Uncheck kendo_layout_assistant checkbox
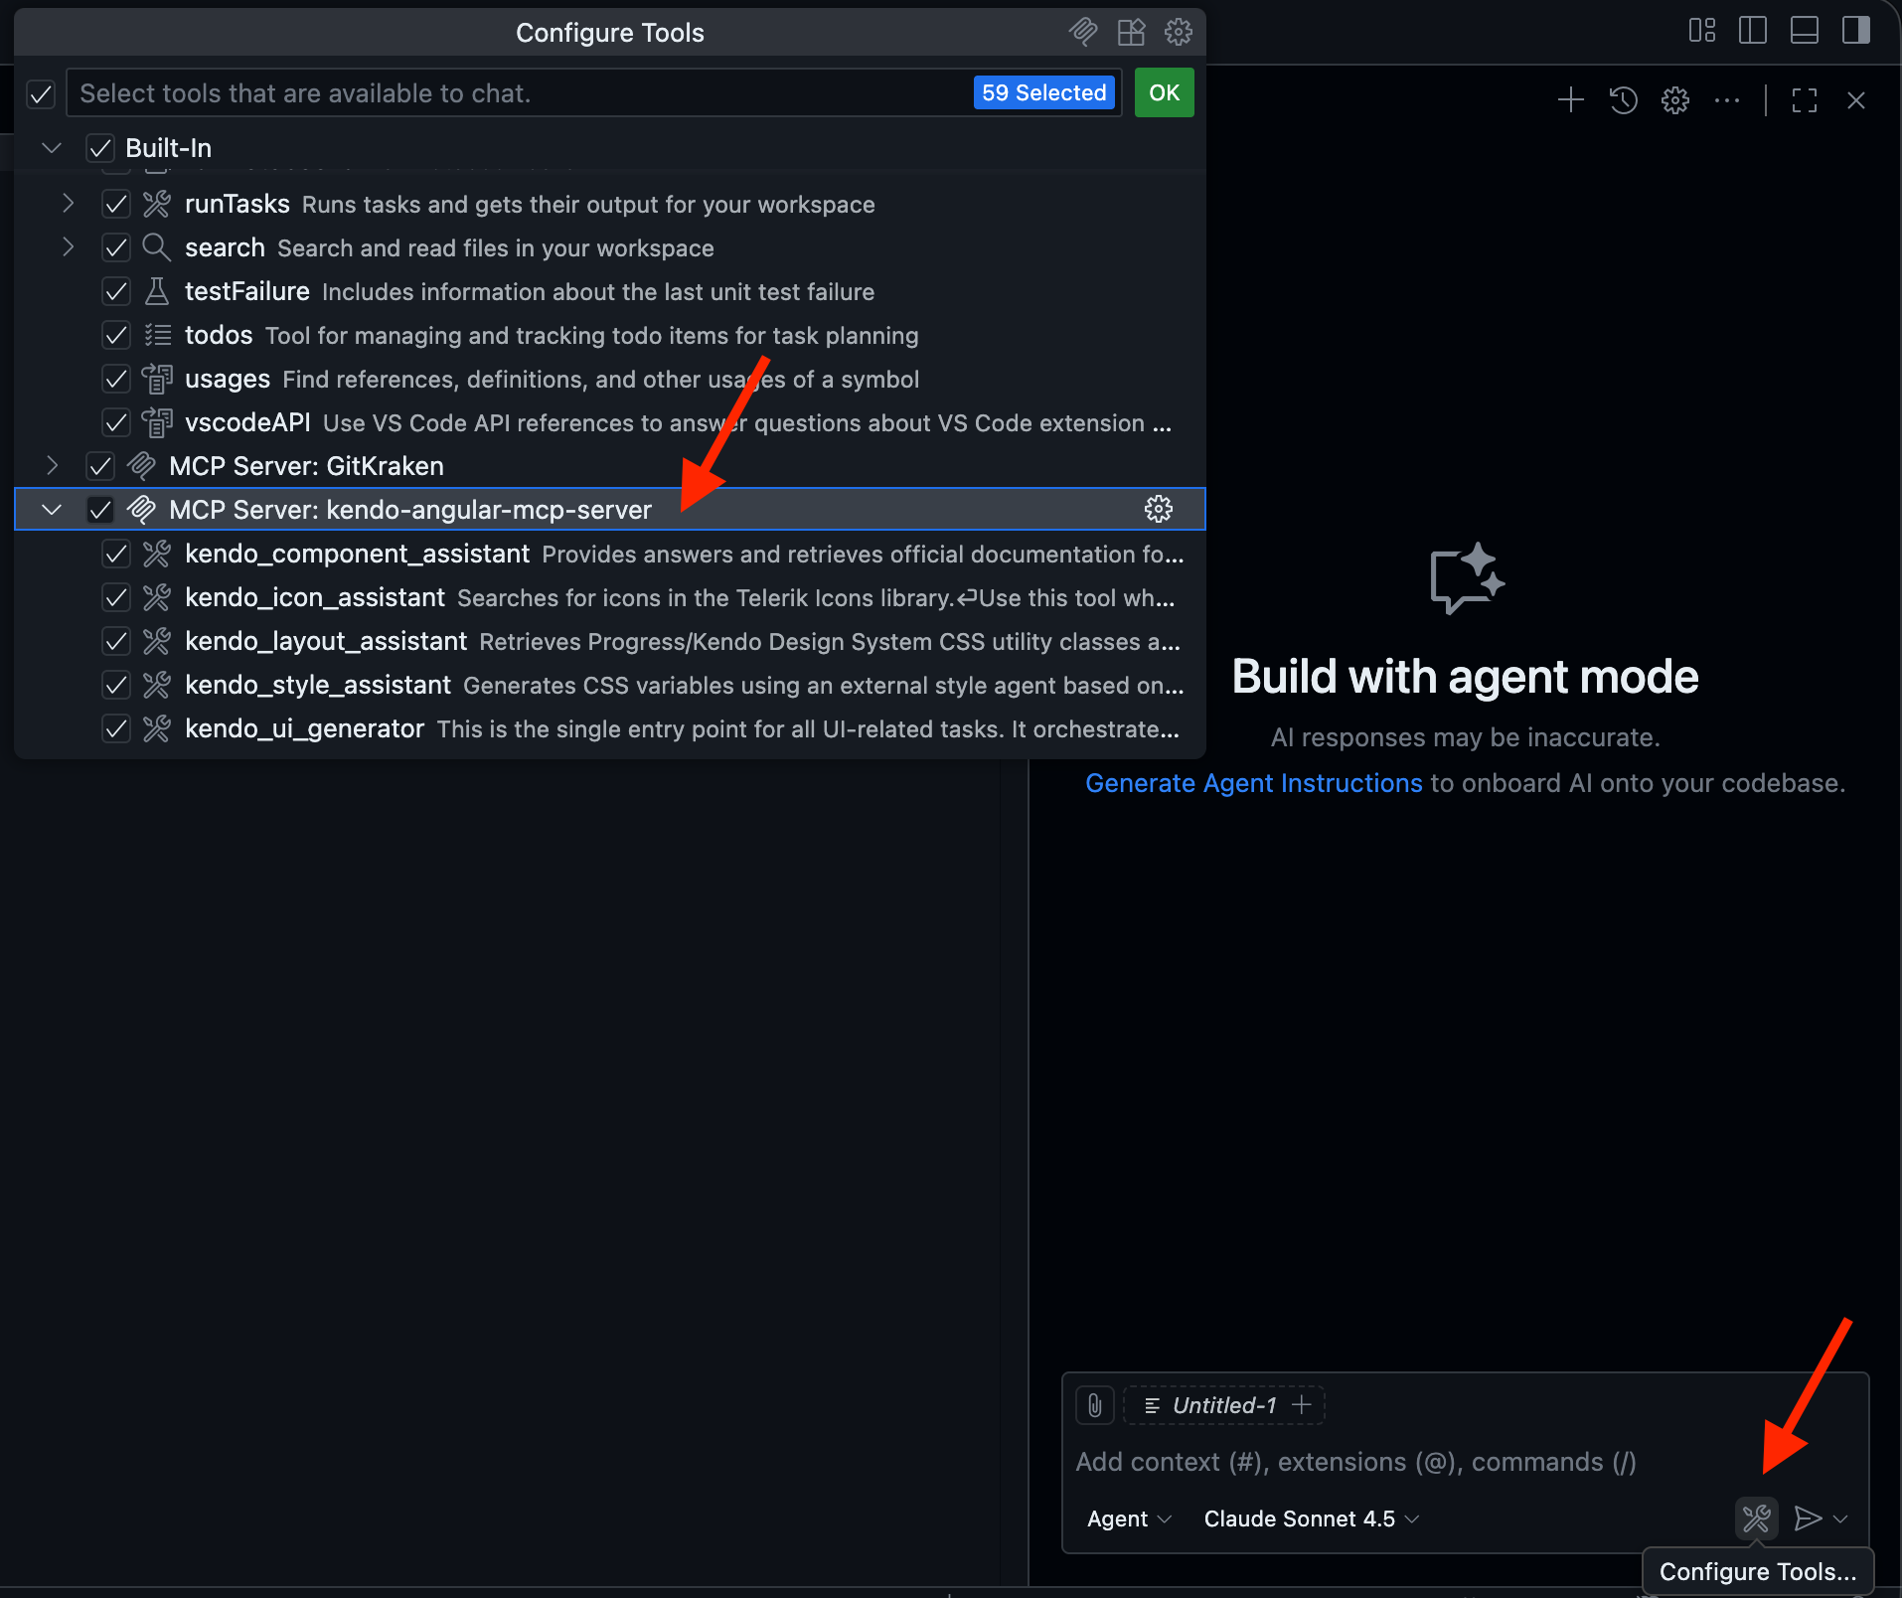This screenshot has width=1902, height=1598. (116, 641)
